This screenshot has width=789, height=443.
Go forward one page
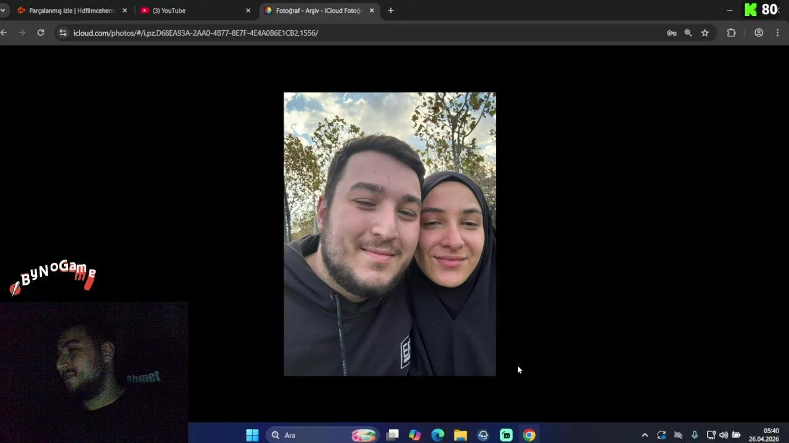tap(22, 33)
